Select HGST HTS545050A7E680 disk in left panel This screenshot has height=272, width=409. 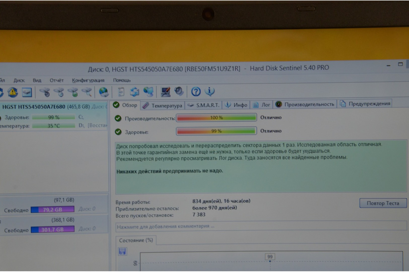(x=34, y=107)
